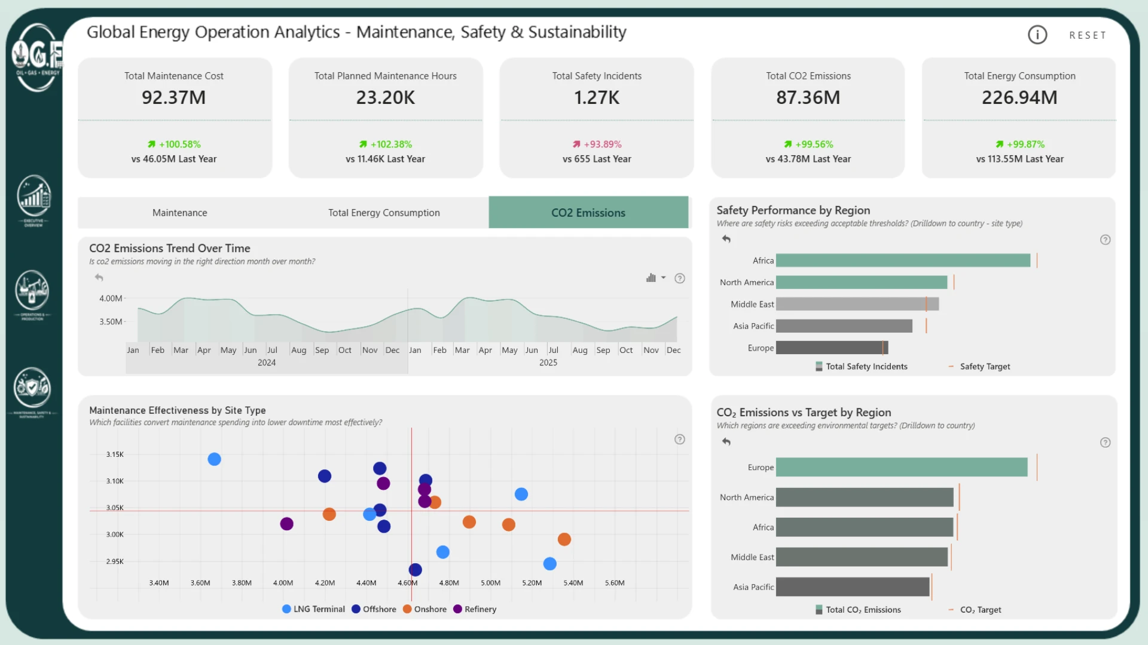Drill up in CO2 Emissions Trend chart
Viewport: 1148px width, 645px height.
point(99,278)
